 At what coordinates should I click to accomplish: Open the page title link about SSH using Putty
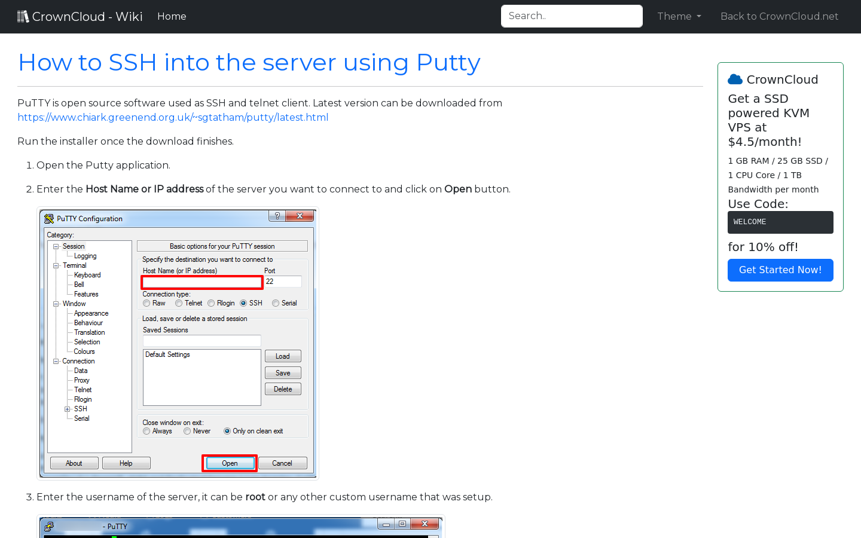249,63
